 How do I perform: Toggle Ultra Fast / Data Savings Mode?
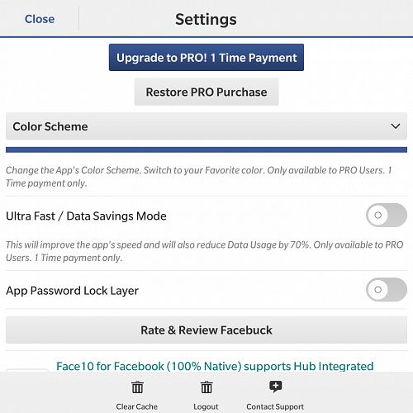click(387, 215)
